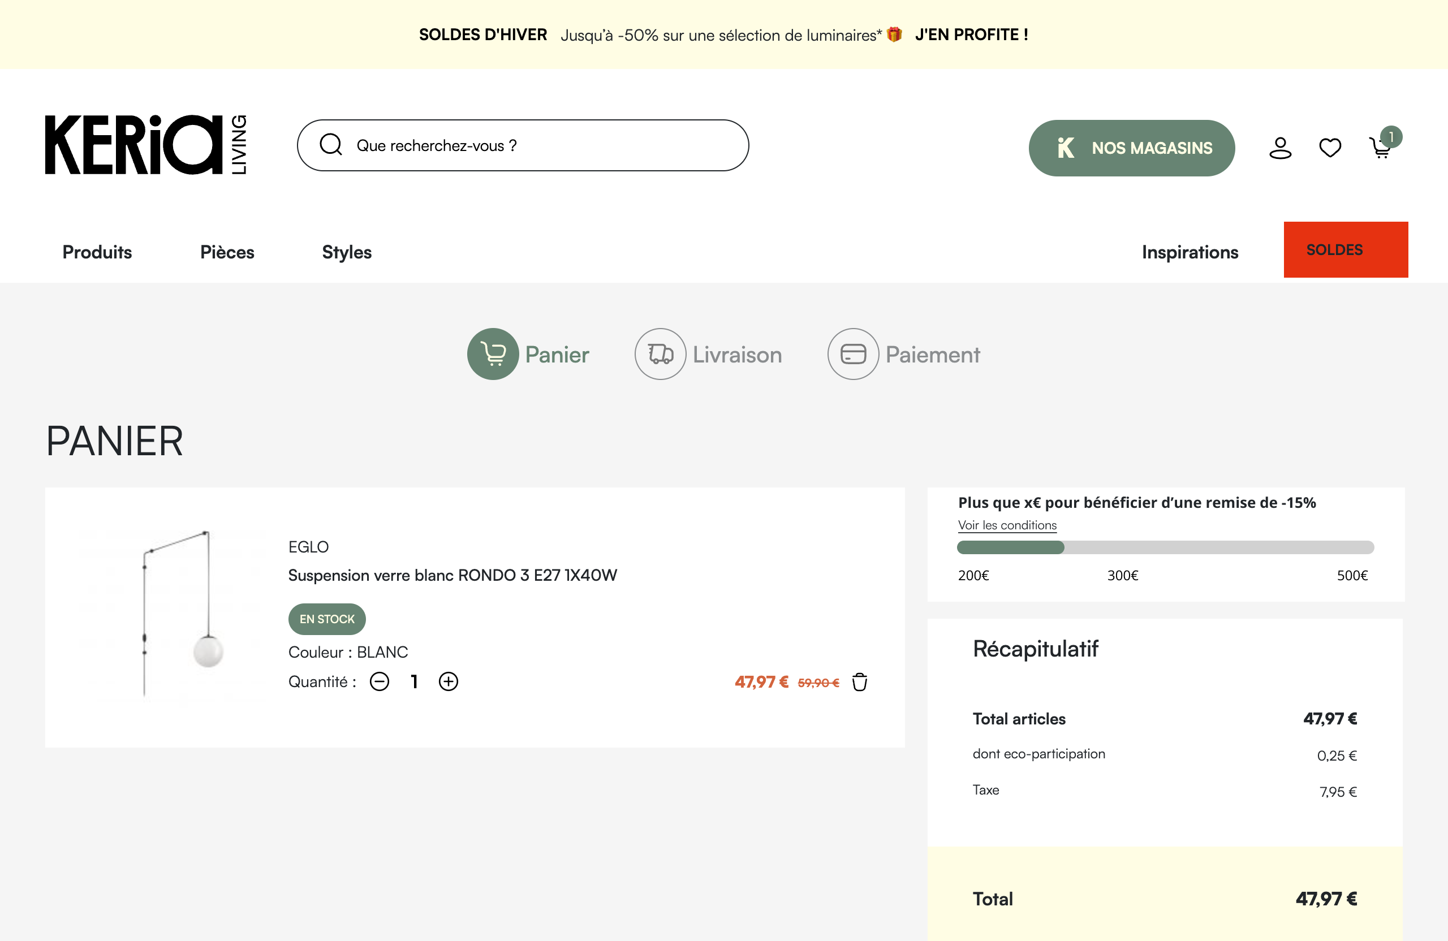1448x941 pixels.
Task: Open the user account icon
Action: click(1280, 148)
